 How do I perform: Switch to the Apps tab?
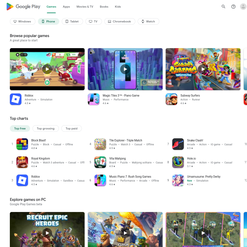point(66,7)
